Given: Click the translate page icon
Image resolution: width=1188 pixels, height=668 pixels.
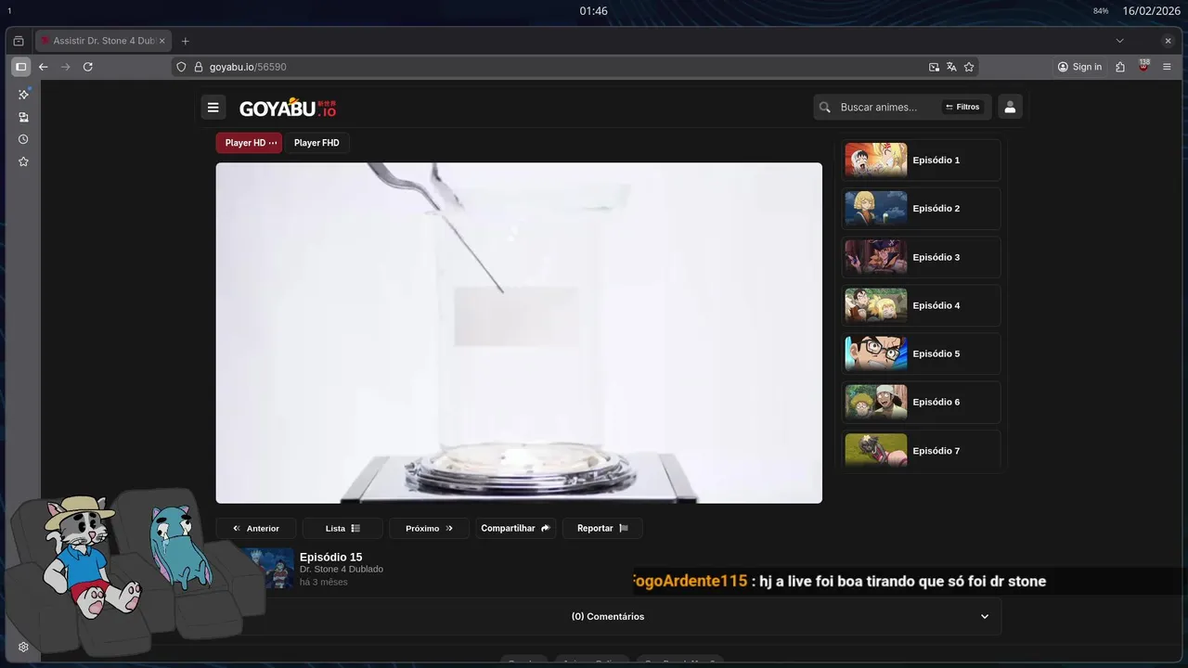Looking at the screenshot, I should [951, 67].
